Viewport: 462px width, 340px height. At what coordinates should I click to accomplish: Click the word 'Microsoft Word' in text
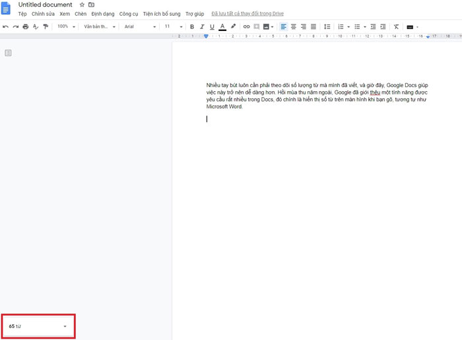[x=224, y=107]
